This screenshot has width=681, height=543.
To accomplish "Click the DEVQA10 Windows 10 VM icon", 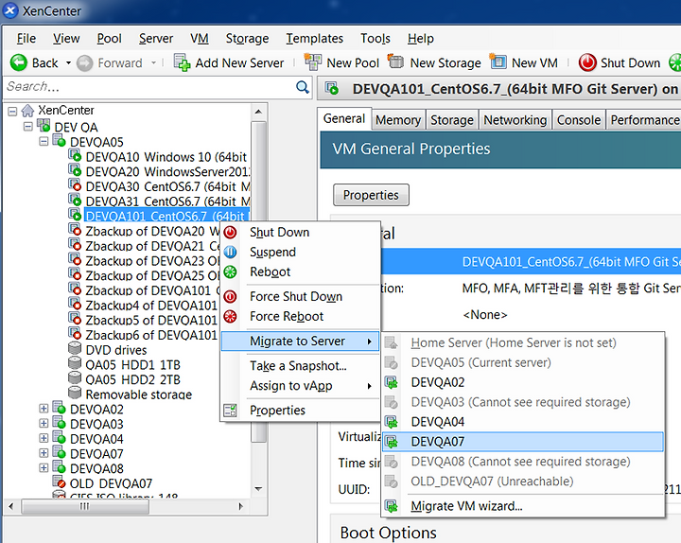I will click(75, 155).
